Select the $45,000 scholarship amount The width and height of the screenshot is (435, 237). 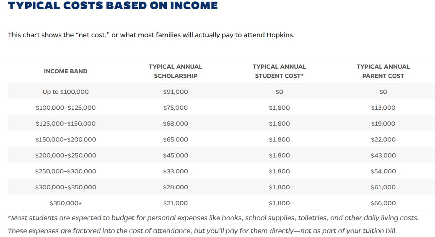pyautogui.click(x=176, y=155)
